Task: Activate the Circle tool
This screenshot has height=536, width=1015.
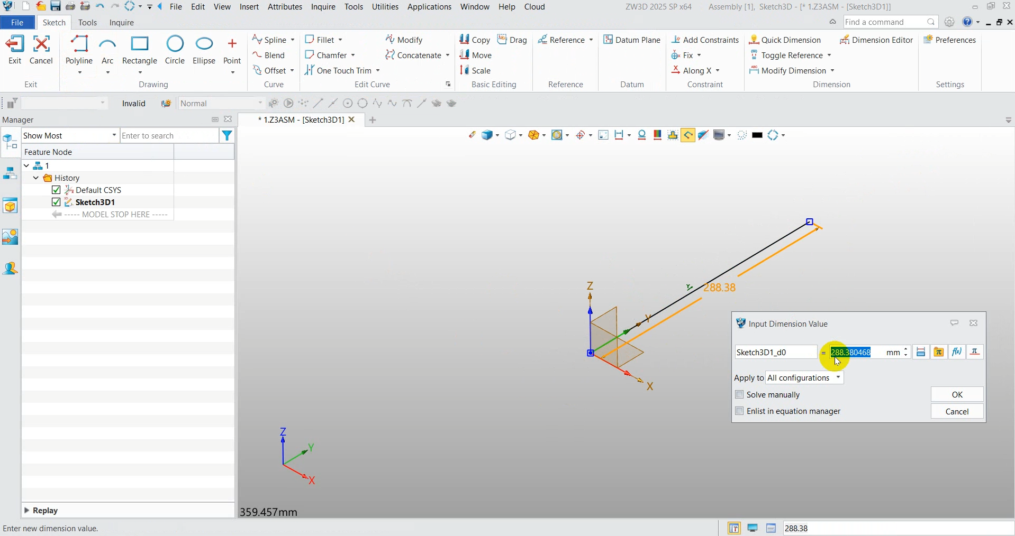Action: click(175, 50)
